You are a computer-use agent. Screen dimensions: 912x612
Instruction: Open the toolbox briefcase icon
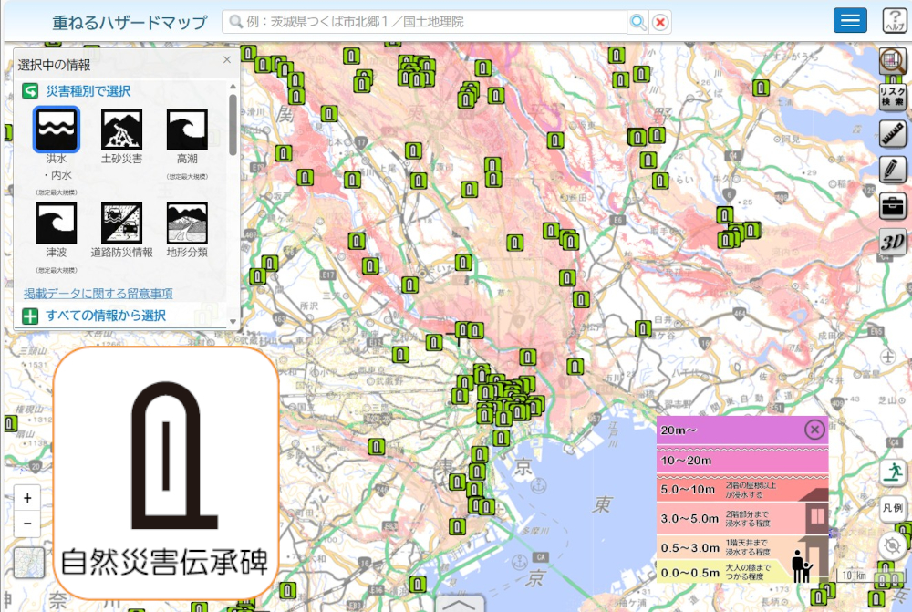pos(892,206)
